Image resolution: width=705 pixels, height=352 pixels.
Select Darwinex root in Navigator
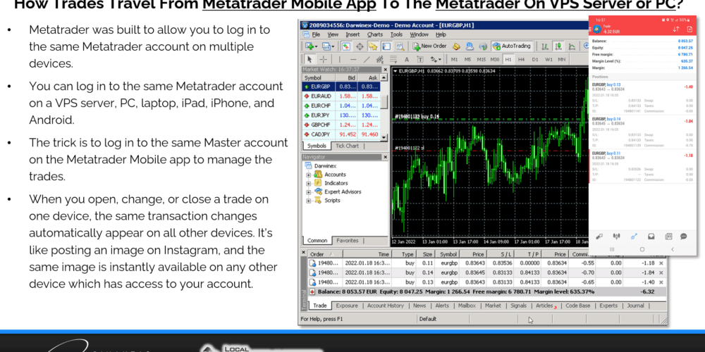(325, 165)
